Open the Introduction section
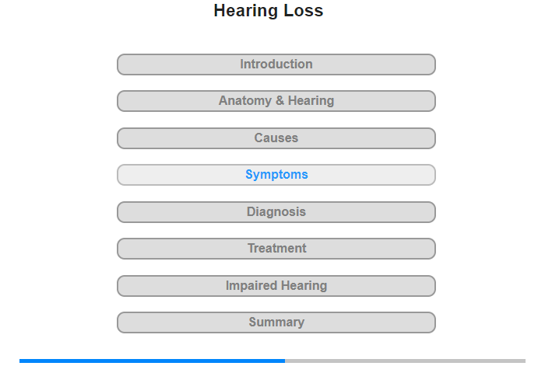The image size is (545, 373). tap(276, 64)
